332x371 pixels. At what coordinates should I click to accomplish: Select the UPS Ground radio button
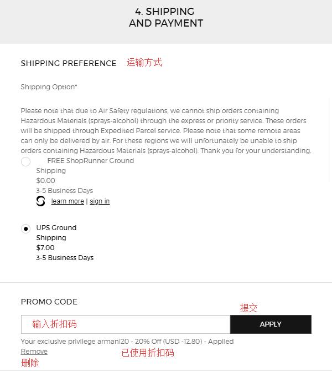[x=25, y=229]
